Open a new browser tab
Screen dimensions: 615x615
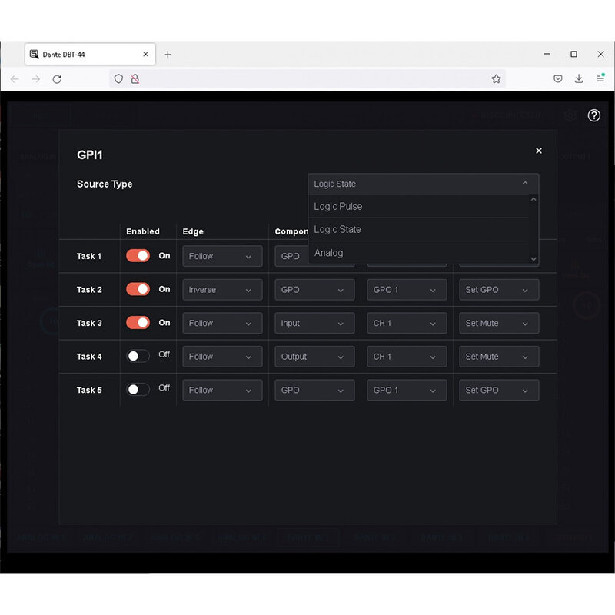pyautogui.click(x=168, y=55)
